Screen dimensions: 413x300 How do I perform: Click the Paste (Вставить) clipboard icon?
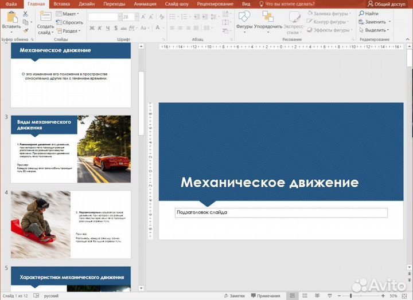(x=11, y=17)
